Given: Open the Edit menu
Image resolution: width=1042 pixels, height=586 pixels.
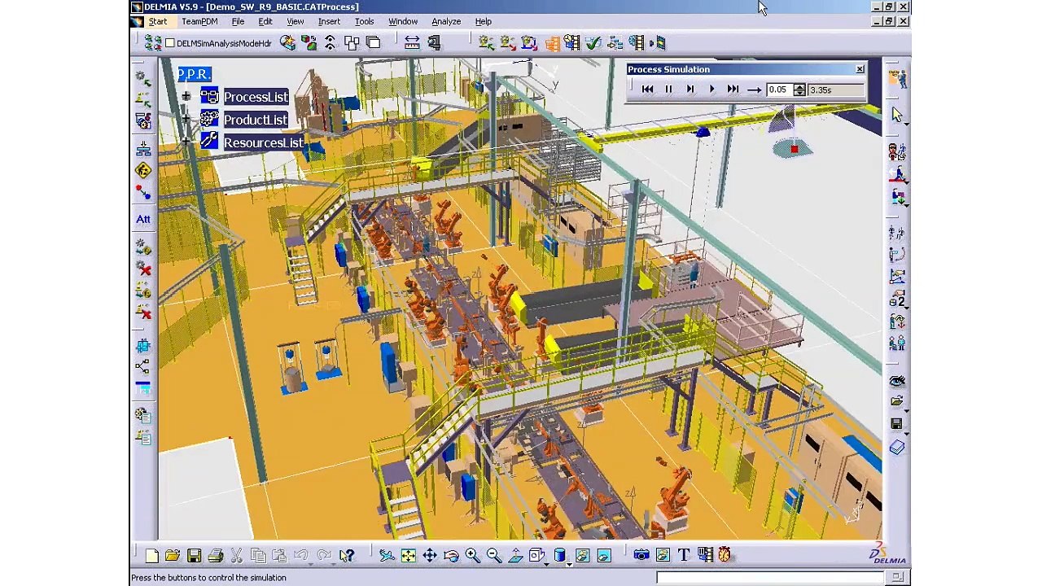Looking at the screenshot, I should point(265,21).
